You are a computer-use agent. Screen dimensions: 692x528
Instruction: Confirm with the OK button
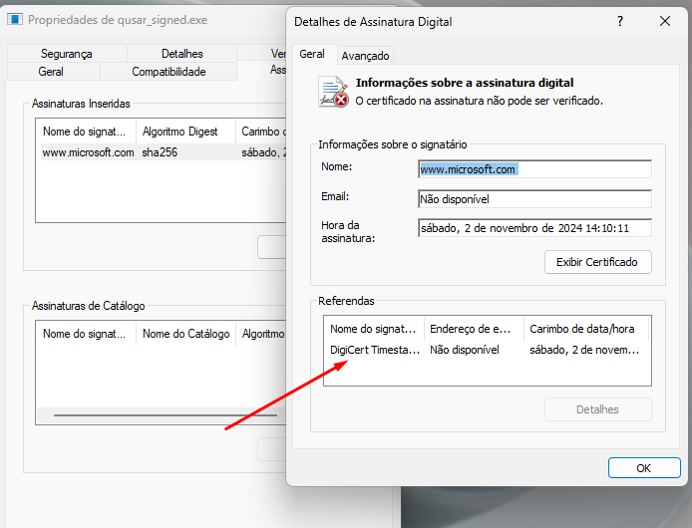point(644,468)
